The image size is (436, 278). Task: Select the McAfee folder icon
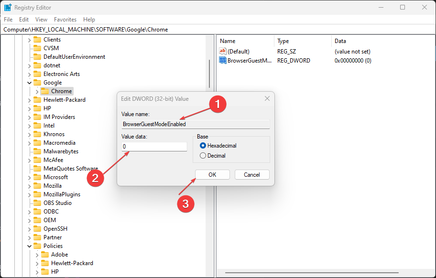click(x=37, y=160)
